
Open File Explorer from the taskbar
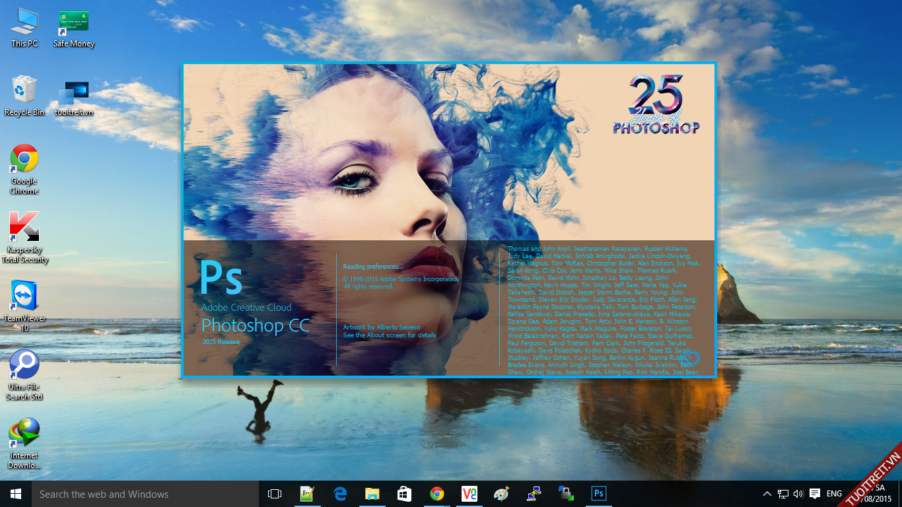[372, 494]
